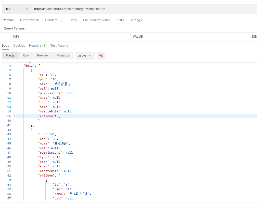The height and width of the screenshot is (204, 257).
Task: Select the Pretty response view
Action: pyautogui.click(x=10, y=55)
